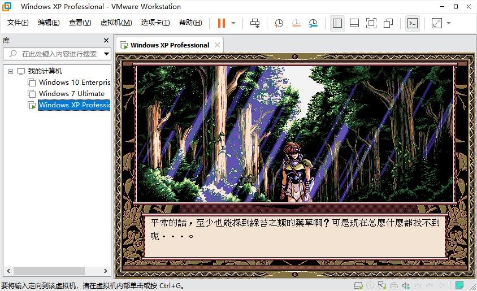Open the power options dropdown next to pause
Image resolution: width=477 pixels, height=291 pixels.
pyautogui.click(x=233, y=23)
